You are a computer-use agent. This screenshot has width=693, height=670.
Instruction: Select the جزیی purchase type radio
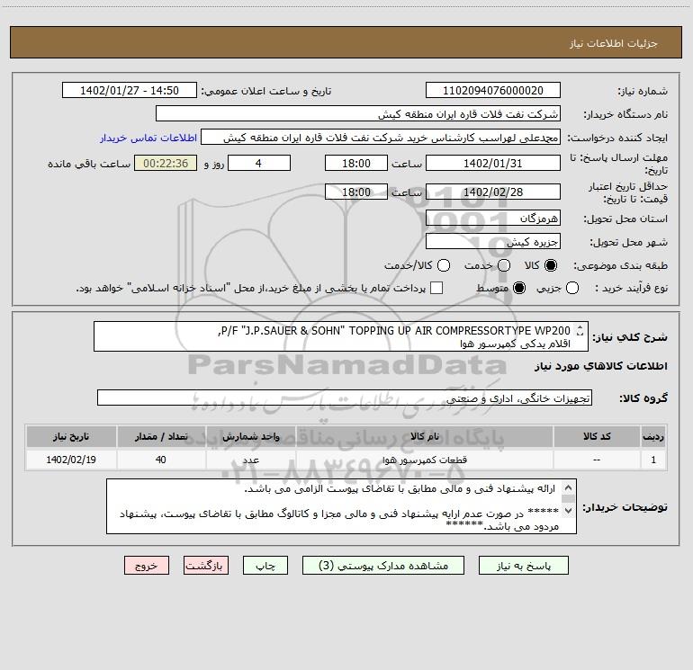point(571,288)
